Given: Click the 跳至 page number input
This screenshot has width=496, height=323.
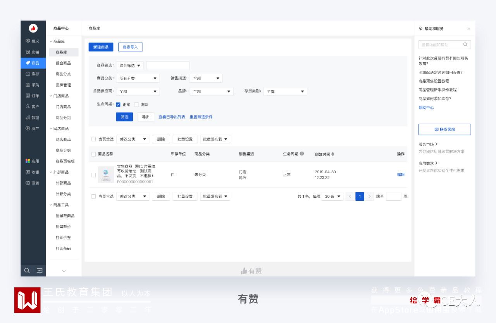Looking at the screenshot, I should click(x=394, y=197).
